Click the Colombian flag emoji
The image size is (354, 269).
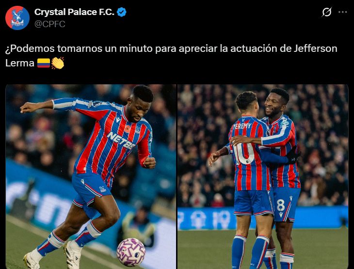click(44, 63)
